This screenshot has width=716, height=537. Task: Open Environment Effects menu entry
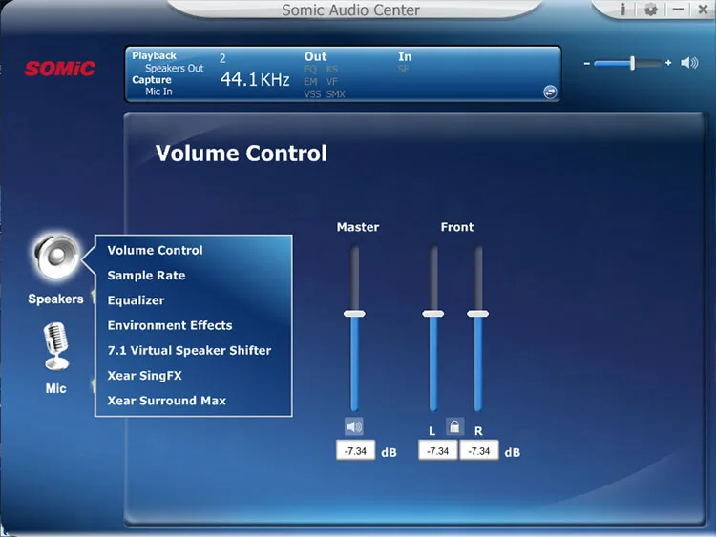pyautogui.click(x=169, y=325)
